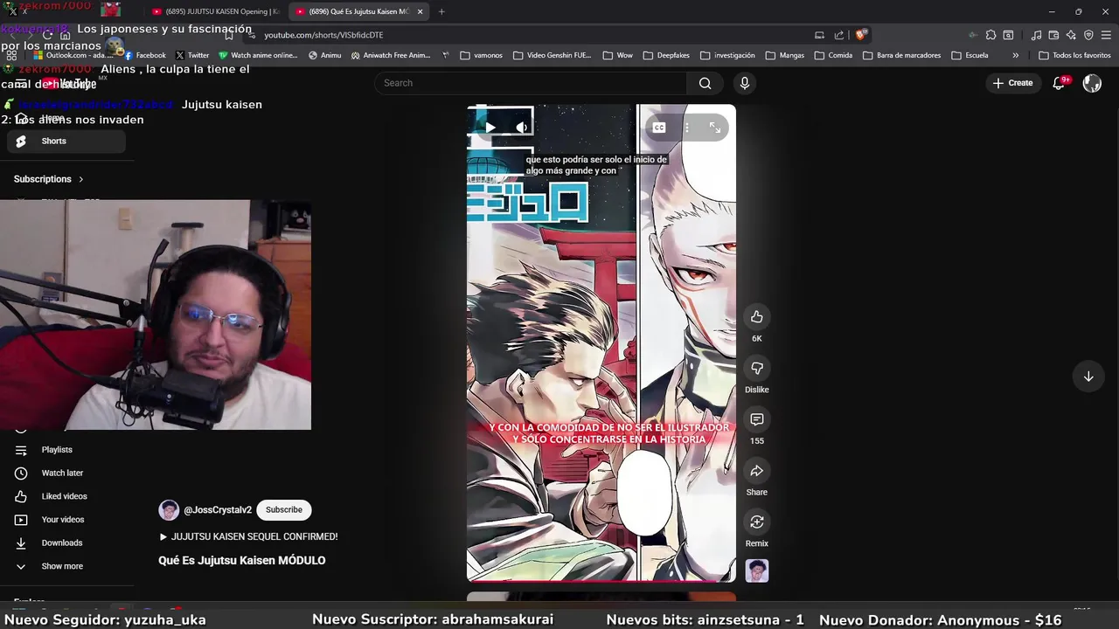Share this short video
This screenshot has width=1119, height=629.
click(x=757, y=471)
